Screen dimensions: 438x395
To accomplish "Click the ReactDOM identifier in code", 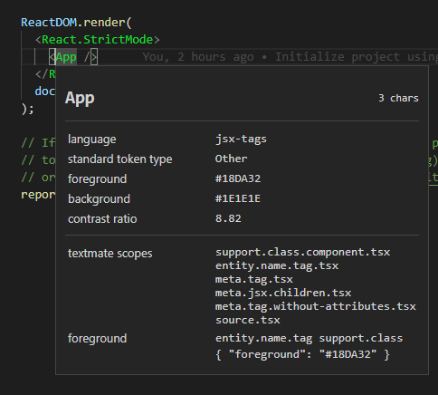I will tap(49, 23).
